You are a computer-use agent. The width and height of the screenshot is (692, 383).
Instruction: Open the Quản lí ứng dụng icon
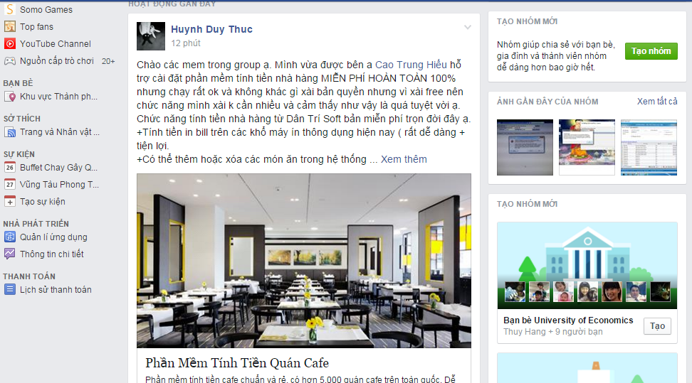coord(10,237)
